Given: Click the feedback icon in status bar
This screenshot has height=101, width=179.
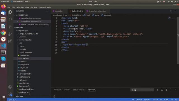Looking at the screenshot, I should 172,100.
